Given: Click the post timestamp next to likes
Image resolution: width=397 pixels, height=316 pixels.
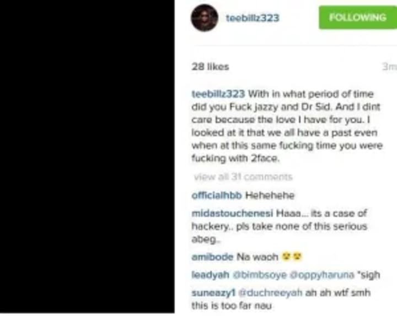Looking at the screenshot, I should click(x=389, y=67).
